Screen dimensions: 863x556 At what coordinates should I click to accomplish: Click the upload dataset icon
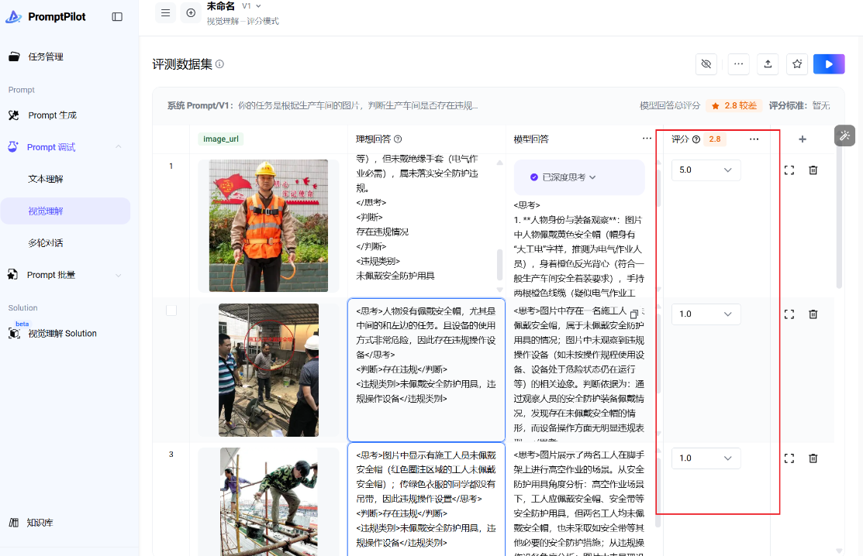click(x=768, y=64)
